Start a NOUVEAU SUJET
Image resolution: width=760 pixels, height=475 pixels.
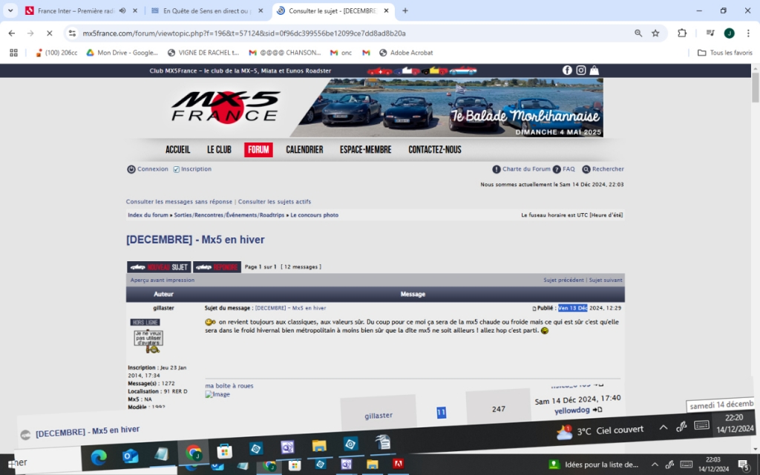click(x=159, y=267)
